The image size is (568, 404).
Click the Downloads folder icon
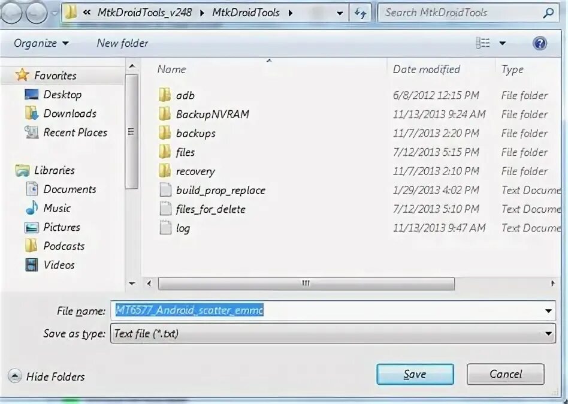32,113
